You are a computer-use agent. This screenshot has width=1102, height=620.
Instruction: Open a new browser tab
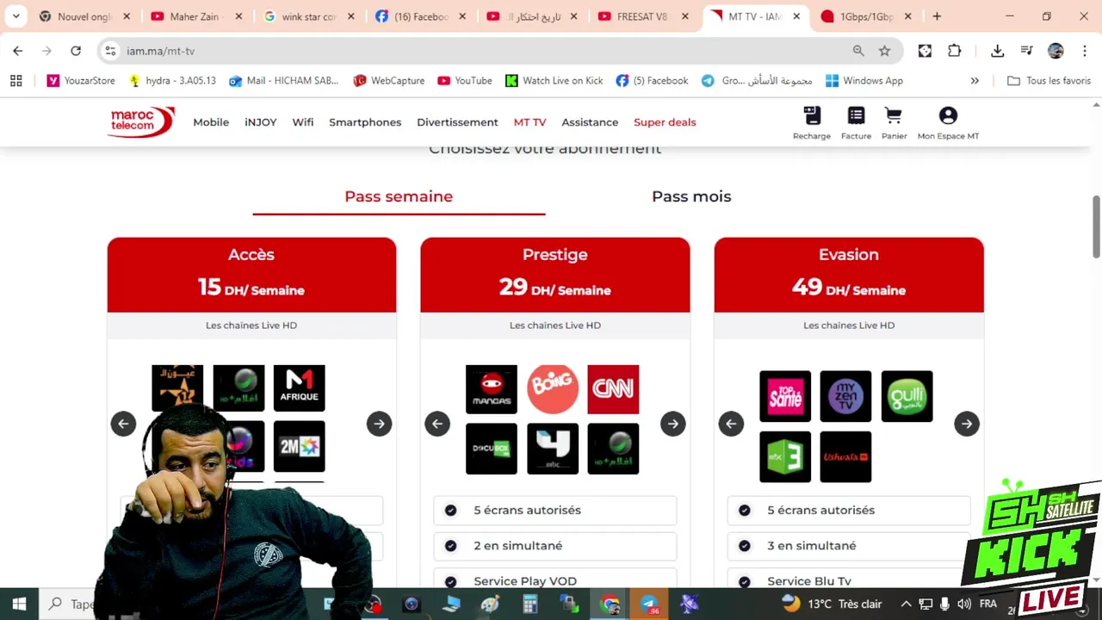[x=937, y=16]
